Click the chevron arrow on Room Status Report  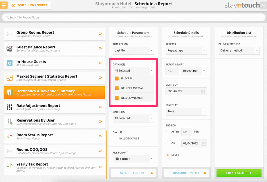(100, 136)
